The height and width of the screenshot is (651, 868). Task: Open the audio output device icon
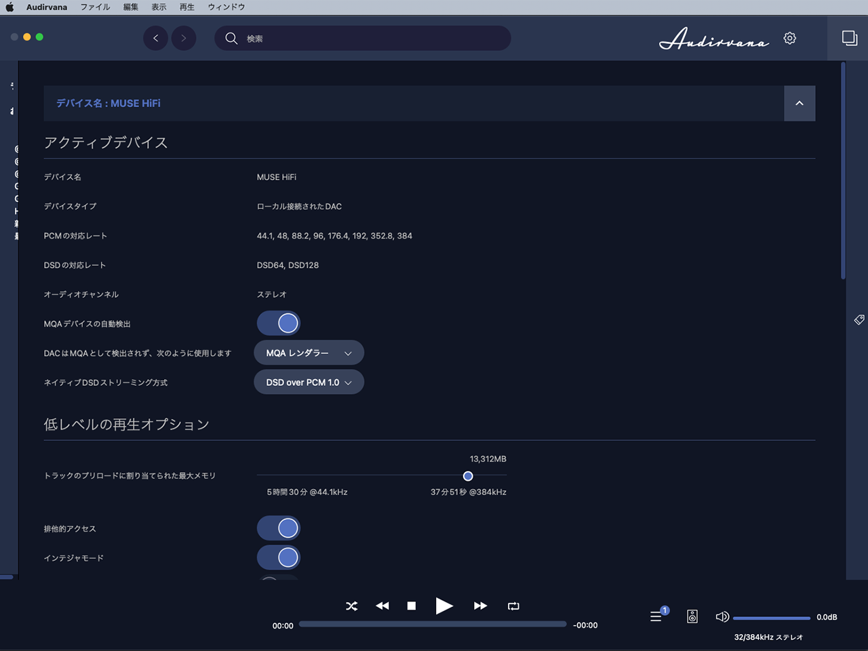[x=692, y=616]
